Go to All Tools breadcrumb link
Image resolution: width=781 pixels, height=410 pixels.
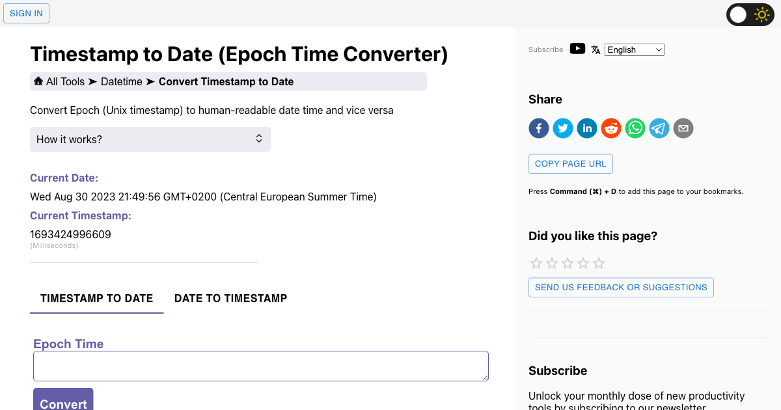65,81
